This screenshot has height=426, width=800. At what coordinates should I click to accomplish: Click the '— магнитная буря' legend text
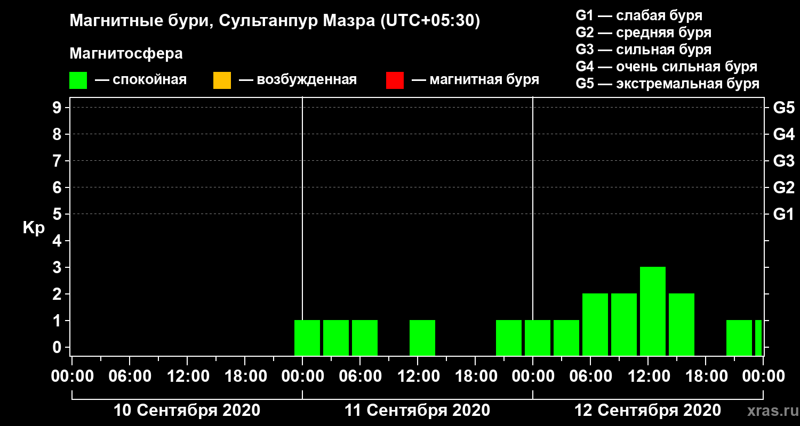tap(476, 80)
